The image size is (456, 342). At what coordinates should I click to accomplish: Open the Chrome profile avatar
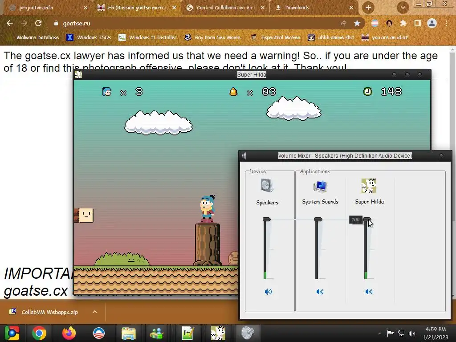pos(432,23)
